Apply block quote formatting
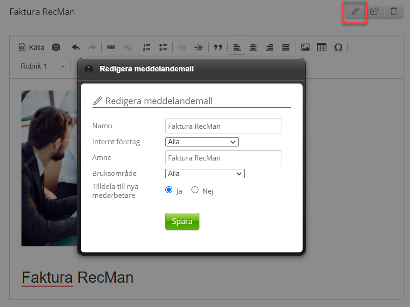The width and height of the screenshot is (410, 307). [218, 47]
